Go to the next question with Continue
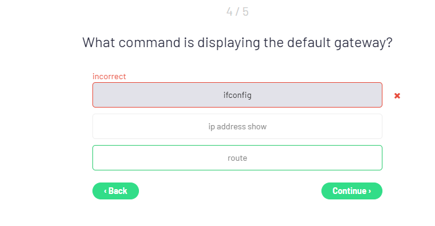The image size is (435, 226). click(x=352, y=191)
